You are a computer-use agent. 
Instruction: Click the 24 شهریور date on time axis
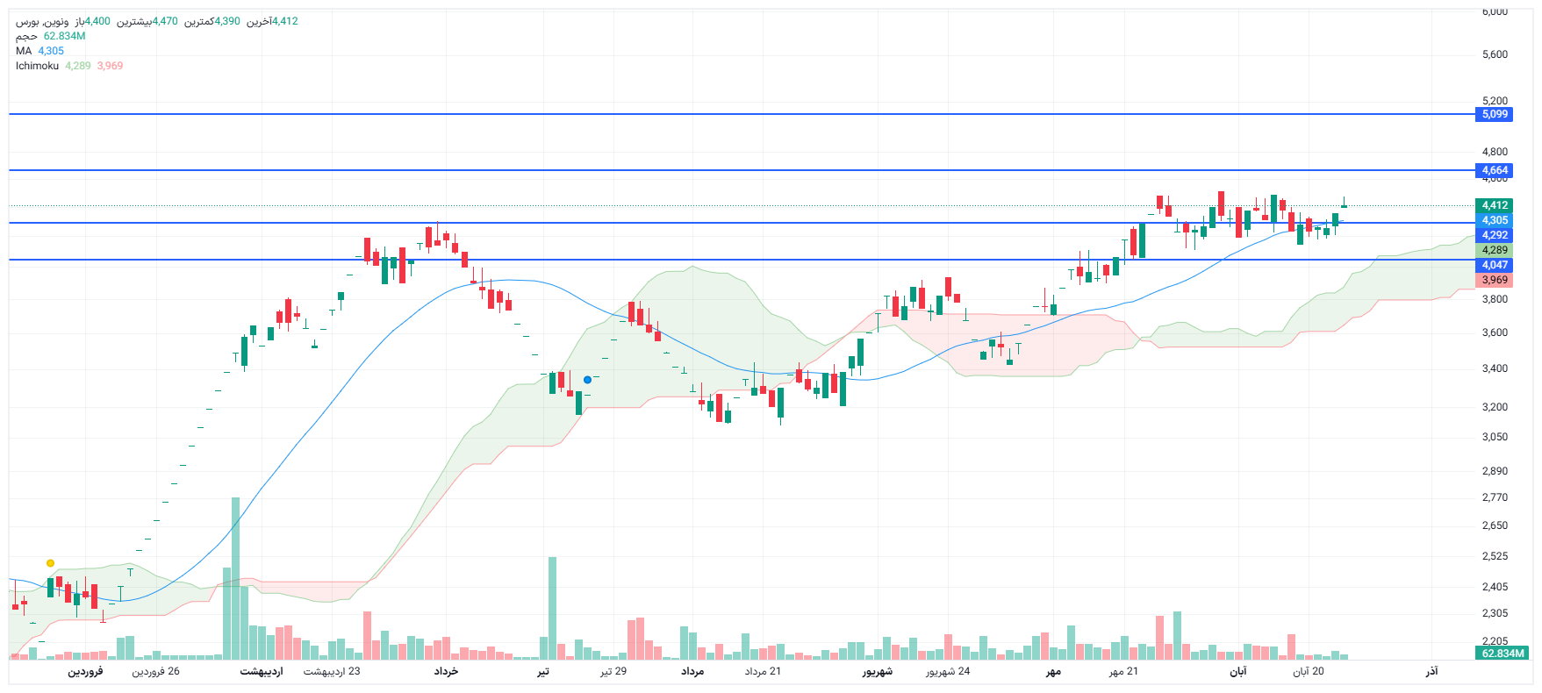click(x=948, y=671)
